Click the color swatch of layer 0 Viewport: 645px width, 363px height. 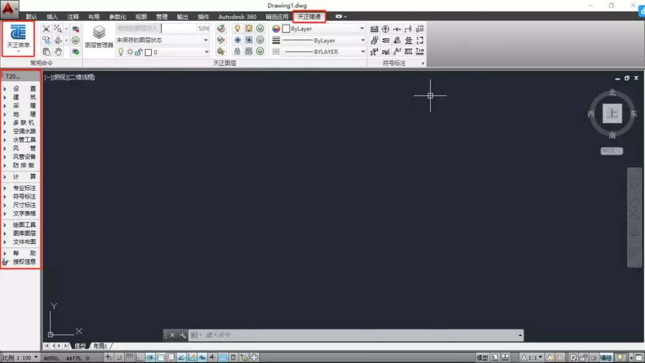149,53
